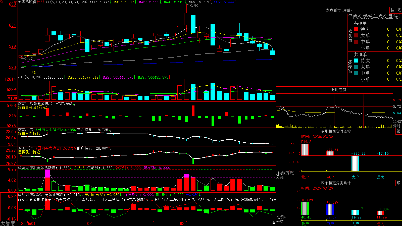
Task: Click the AI研究度2(10) indicator name
Action: (x=30, y=194)
